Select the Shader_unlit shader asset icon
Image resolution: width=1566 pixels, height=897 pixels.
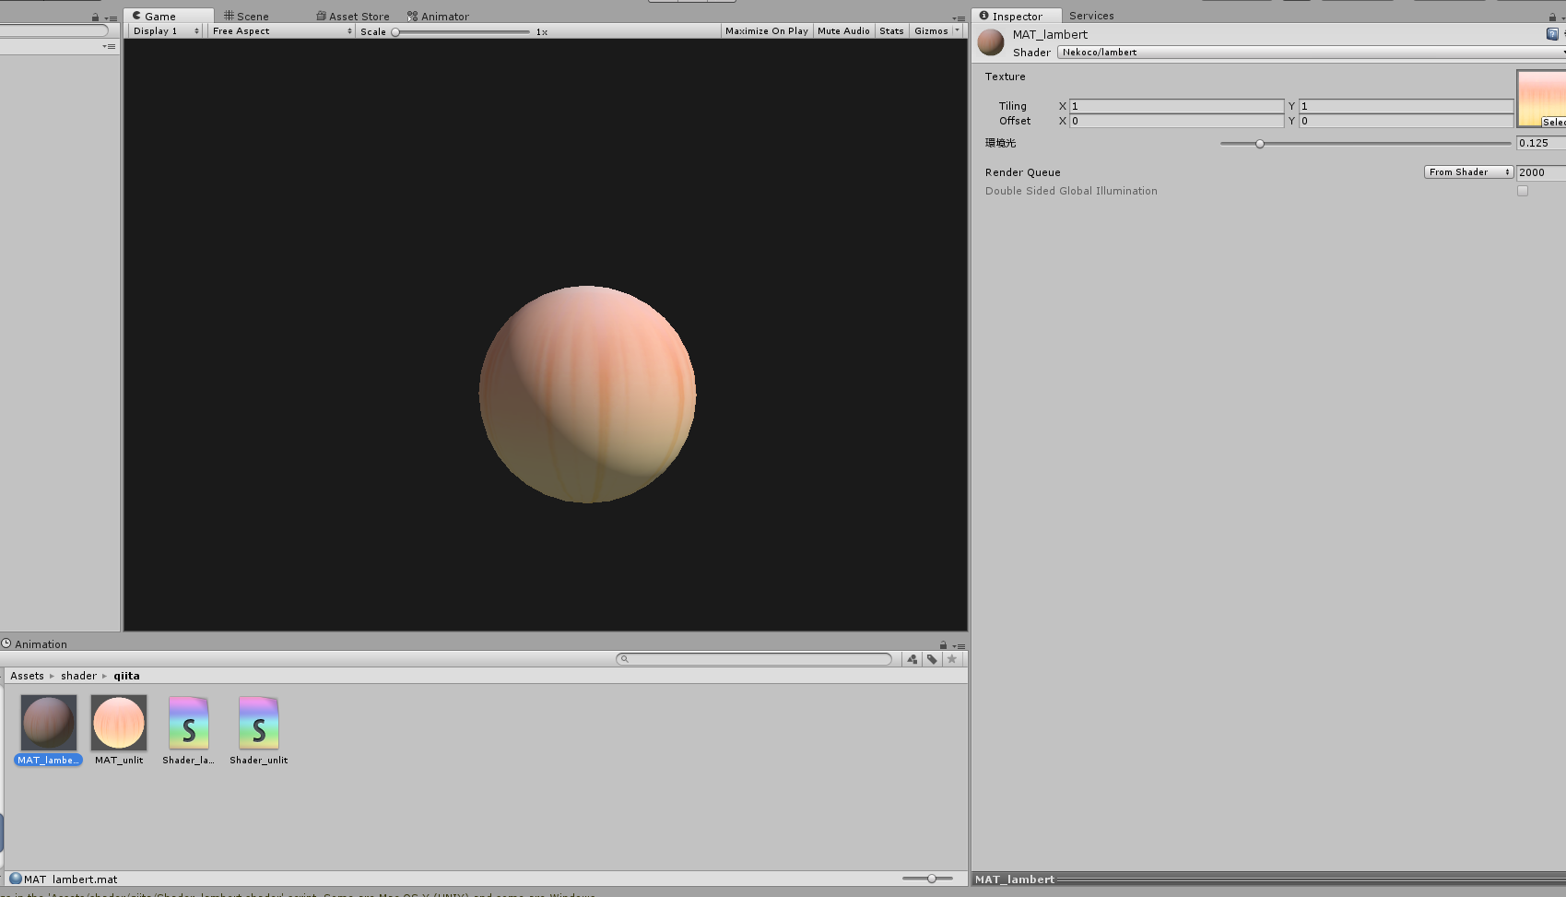click(258, 723)
